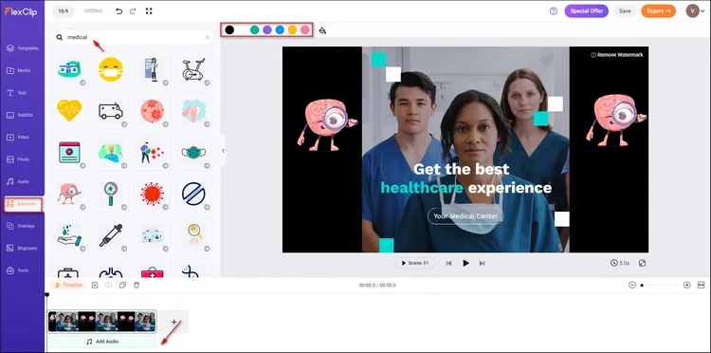Clear the medical search with X
Image resolution: width=711 pixels, height=353 pixels.
pos(208,38)
